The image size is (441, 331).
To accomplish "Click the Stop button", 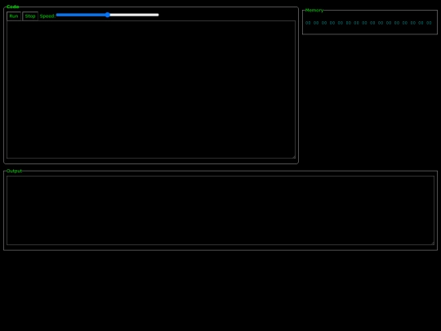I will coord(30,16).
